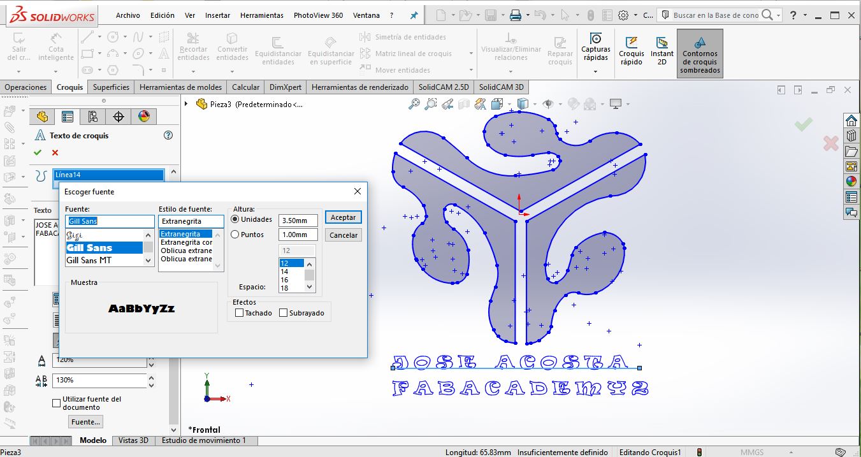Expand the Pieza3 tree node arrow
The width and height of the screenshot is (861, 457).
pyautogui.click(x=186, y=104)
